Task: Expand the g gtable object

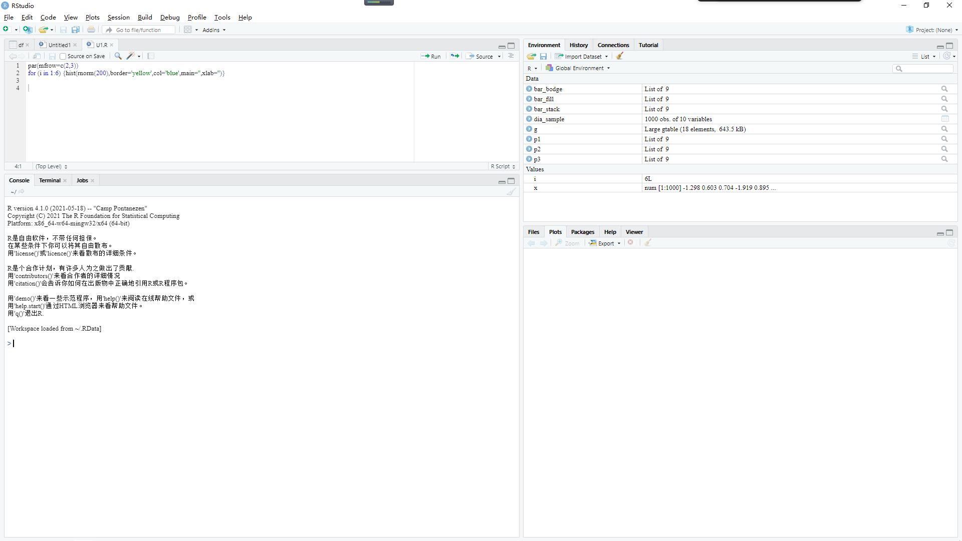Action: point(529,129)
